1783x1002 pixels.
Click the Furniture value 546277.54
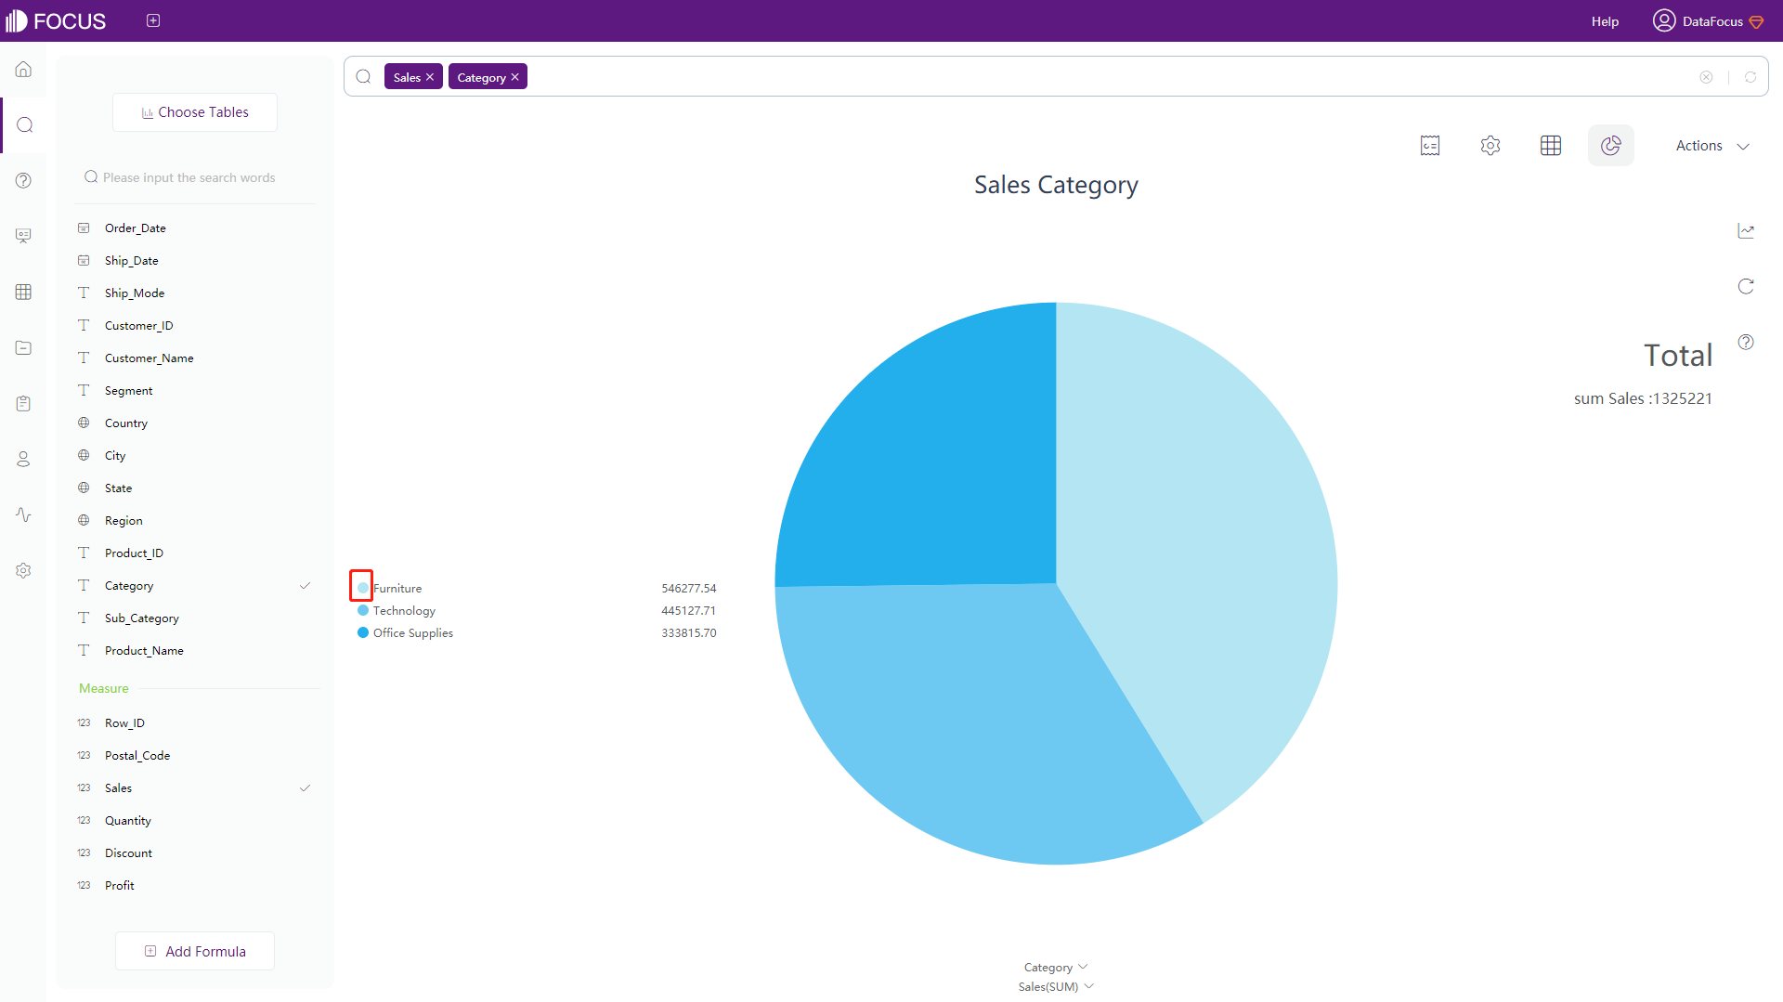click(x=689, y=589)
